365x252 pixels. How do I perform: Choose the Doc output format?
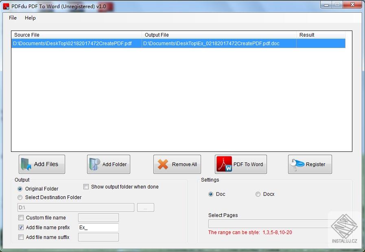211,194
